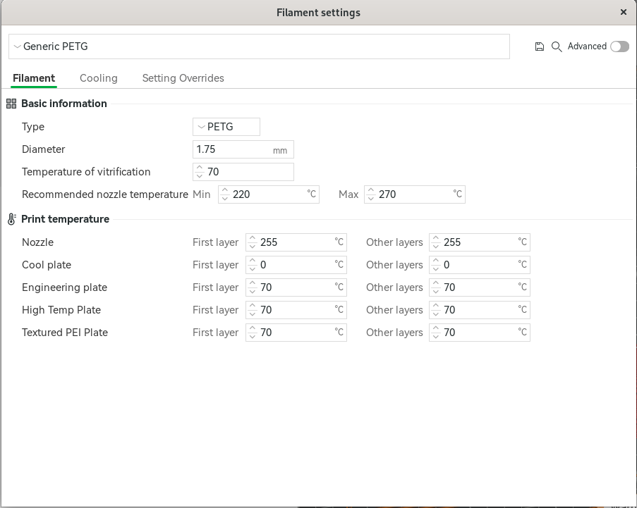Open the Generic PETG preset dropdown
Screen dimensions: 637x508
(259, 47)
